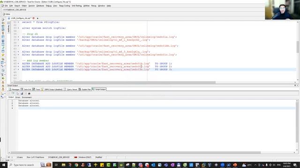Select the SYS@DB19C_CDB_SERVICE connection tab
300x168 pixels.
coord(15,10)
